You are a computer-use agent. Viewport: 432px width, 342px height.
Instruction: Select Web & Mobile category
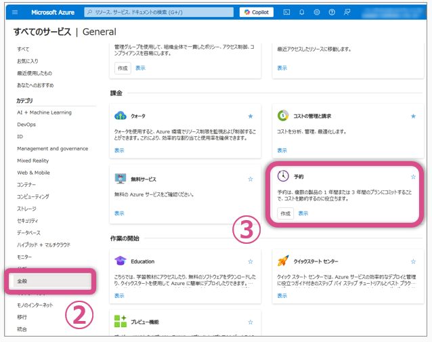click(34, 173)
